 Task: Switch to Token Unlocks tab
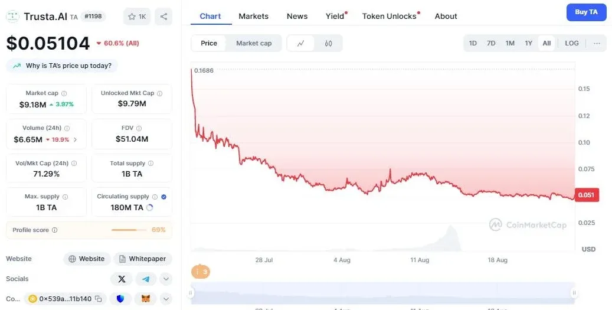pos(389,16)
